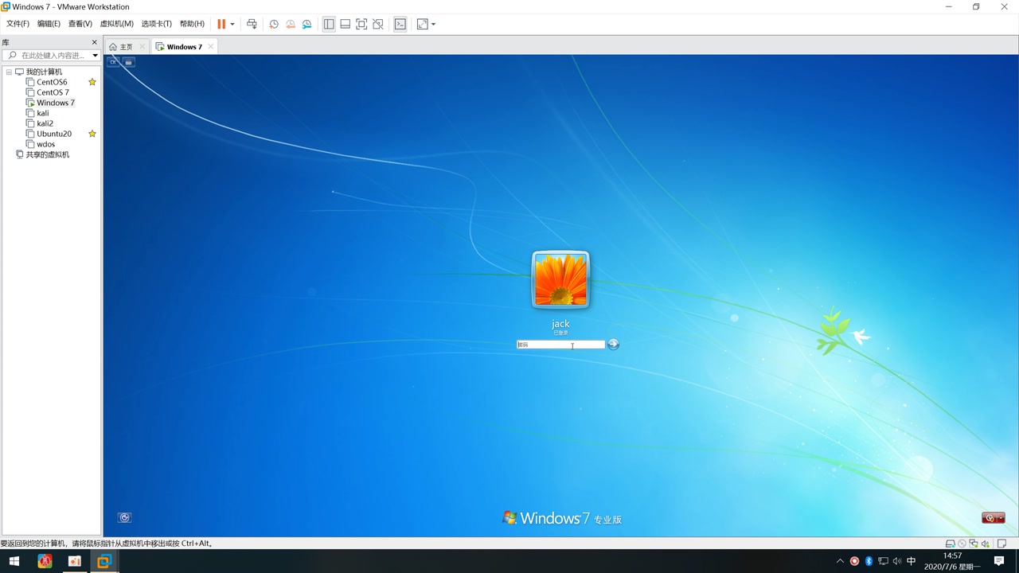Open the snapshot manager icon

(x=307, y=24)
